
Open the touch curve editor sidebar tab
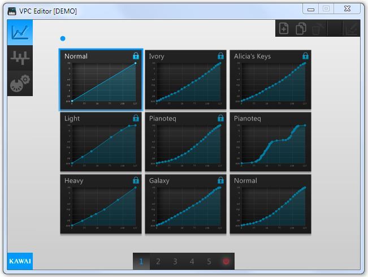coord(20,32)
